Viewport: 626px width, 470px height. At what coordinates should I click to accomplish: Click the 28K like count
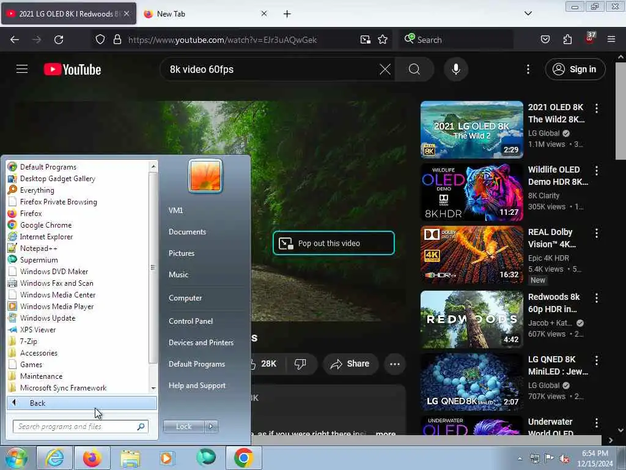268,364
